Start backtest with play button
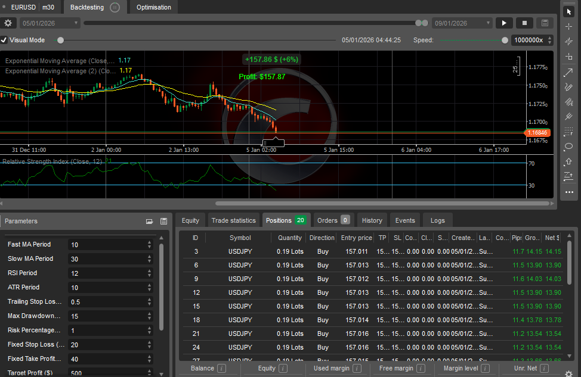 click(x=504, y=23)
